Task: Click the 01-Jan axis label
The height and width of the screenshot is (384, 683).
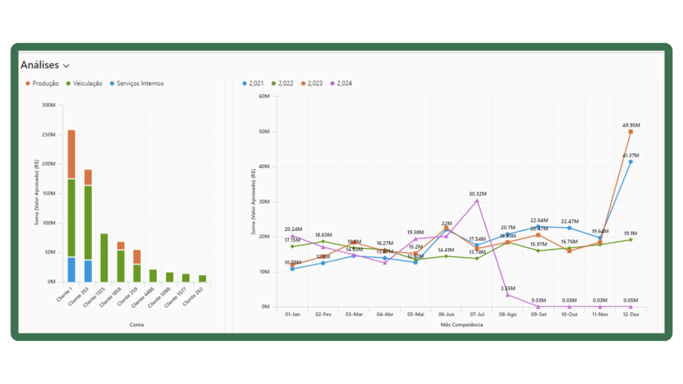Action: (292, 314)
